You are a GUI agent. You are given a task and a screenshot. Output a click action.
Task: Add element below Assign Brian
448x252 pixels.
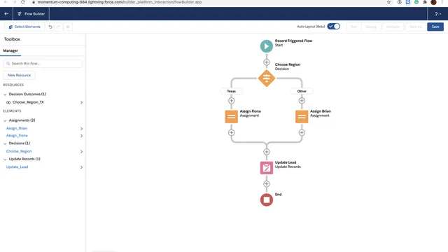[x=302, y=132]
